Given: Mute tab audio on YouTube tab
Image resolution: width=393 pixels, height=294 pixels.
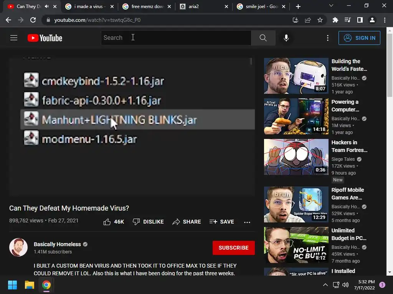Looking at the screenshot, I should pos(46,7).
